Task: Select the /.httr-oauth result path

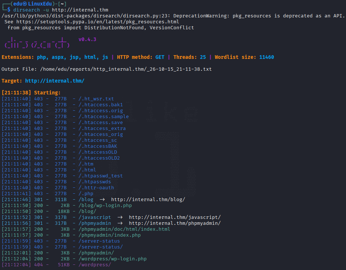Action: (x=96, y=188)
